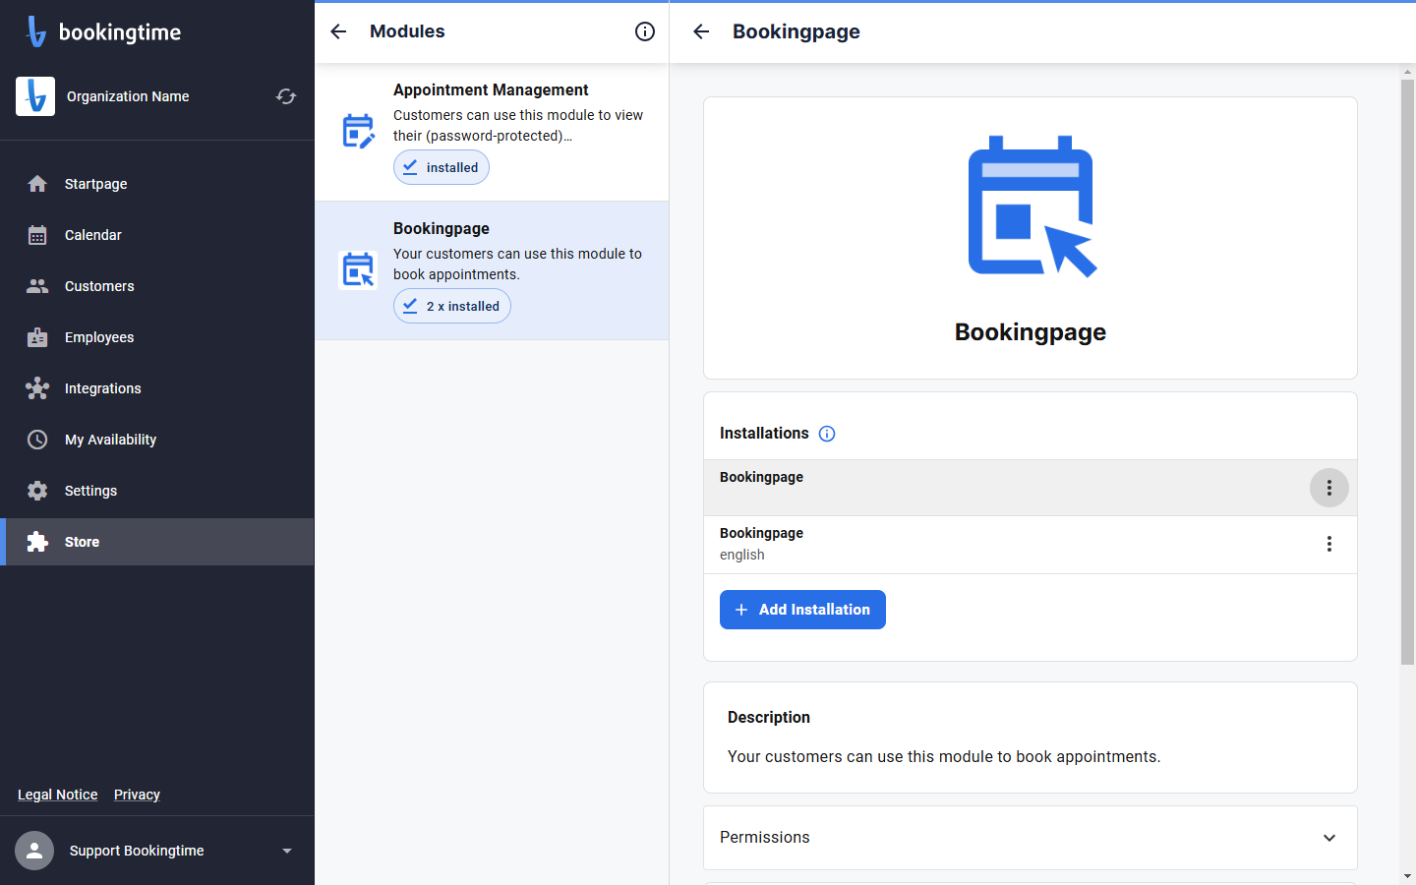Screen dimensions: 1416x885
Task: Expand the Permissions section
Action: [1031, 838]
